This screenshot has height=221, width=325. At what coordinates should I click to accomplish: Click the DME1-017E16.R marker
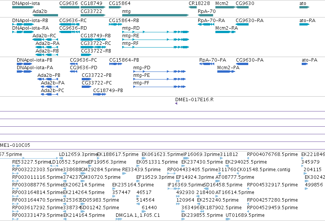[176, 103]
